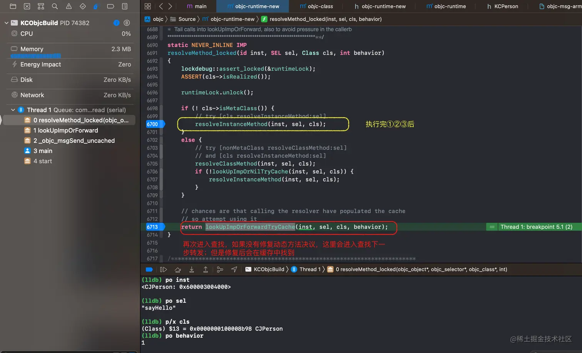Open the Issue navigator warning icon
Image resolution: width=582 pixels, height=353 pixels.
point(69,6)
